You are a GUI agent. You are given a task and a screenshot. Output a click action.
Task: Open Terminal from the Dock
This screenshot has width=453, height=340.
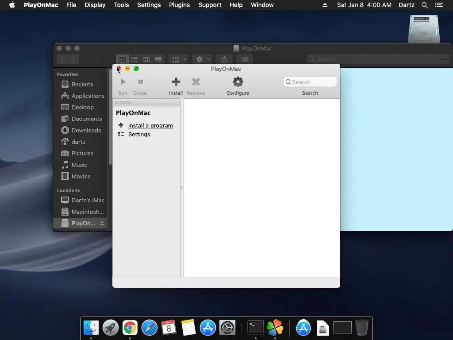tap(256, 328)
